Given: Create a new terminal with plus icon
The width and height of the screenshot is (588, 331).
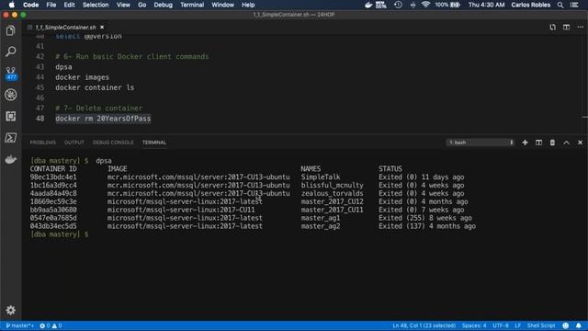Looking at the screenshot, I should (525, 143).
